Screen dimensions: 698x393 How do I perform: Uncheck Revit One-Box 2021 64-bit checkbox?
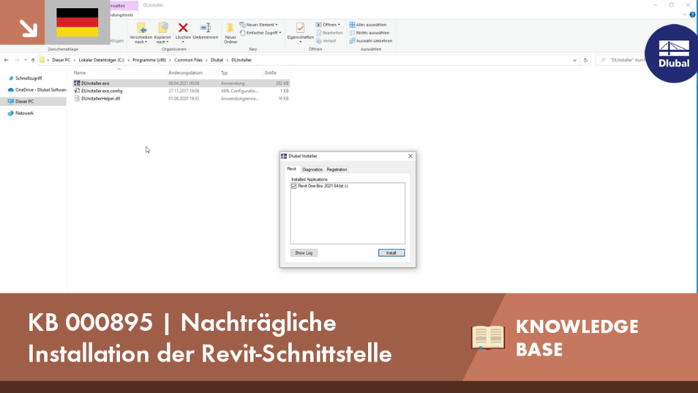tap(294, 186)
